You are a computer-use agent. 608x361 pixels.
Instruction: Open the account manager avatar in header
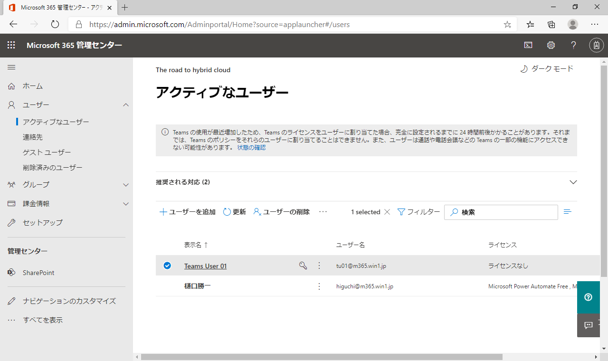[597, 45]
